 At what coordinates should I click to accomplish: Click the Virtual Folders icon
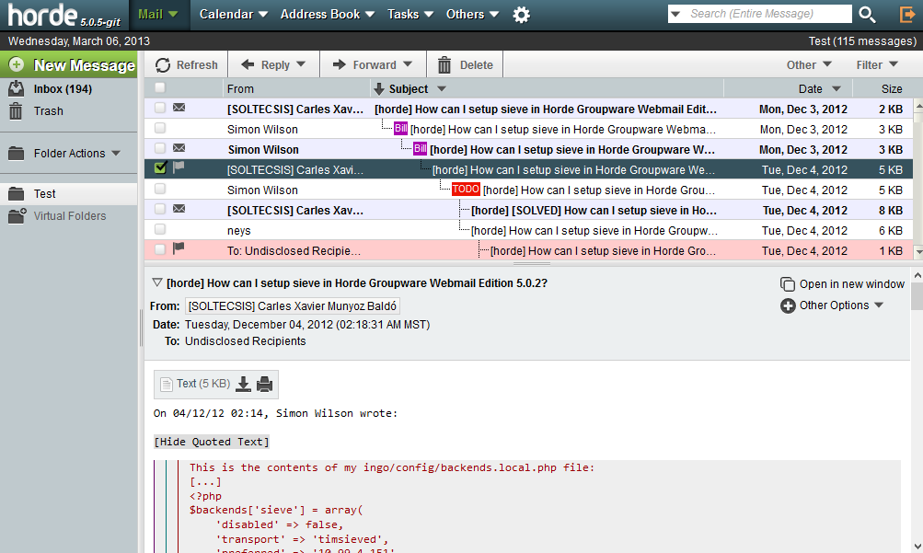coord(17,216)
